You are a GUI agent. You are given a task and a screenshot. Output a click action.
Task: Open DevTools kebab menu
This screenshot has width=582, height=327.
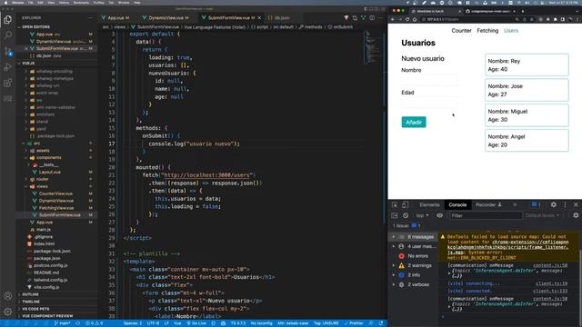point(565,204)
